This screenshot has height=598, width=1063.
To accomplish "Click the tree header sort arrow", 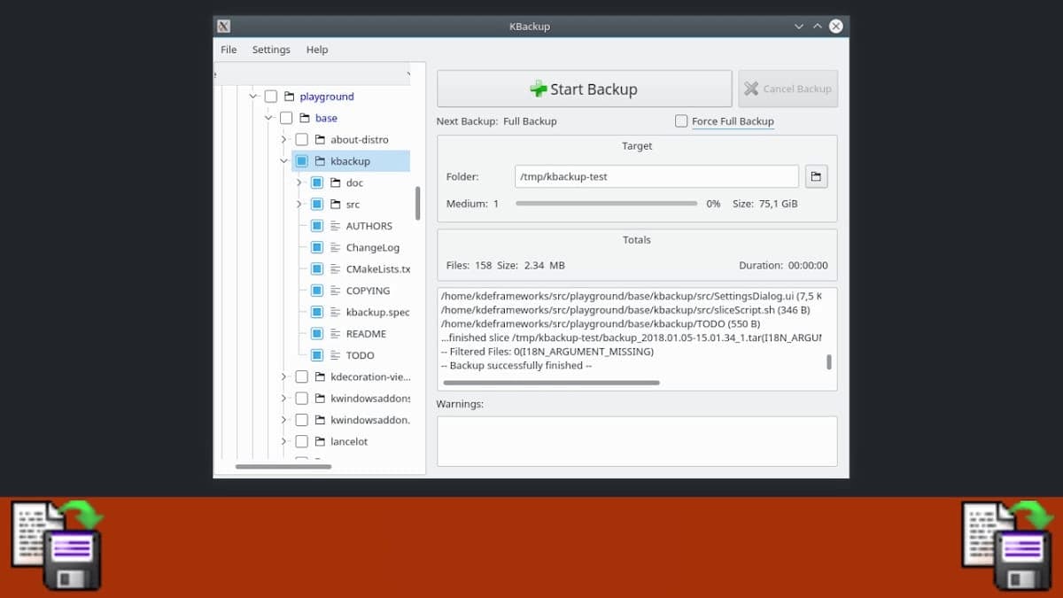I will pos(408,74).
